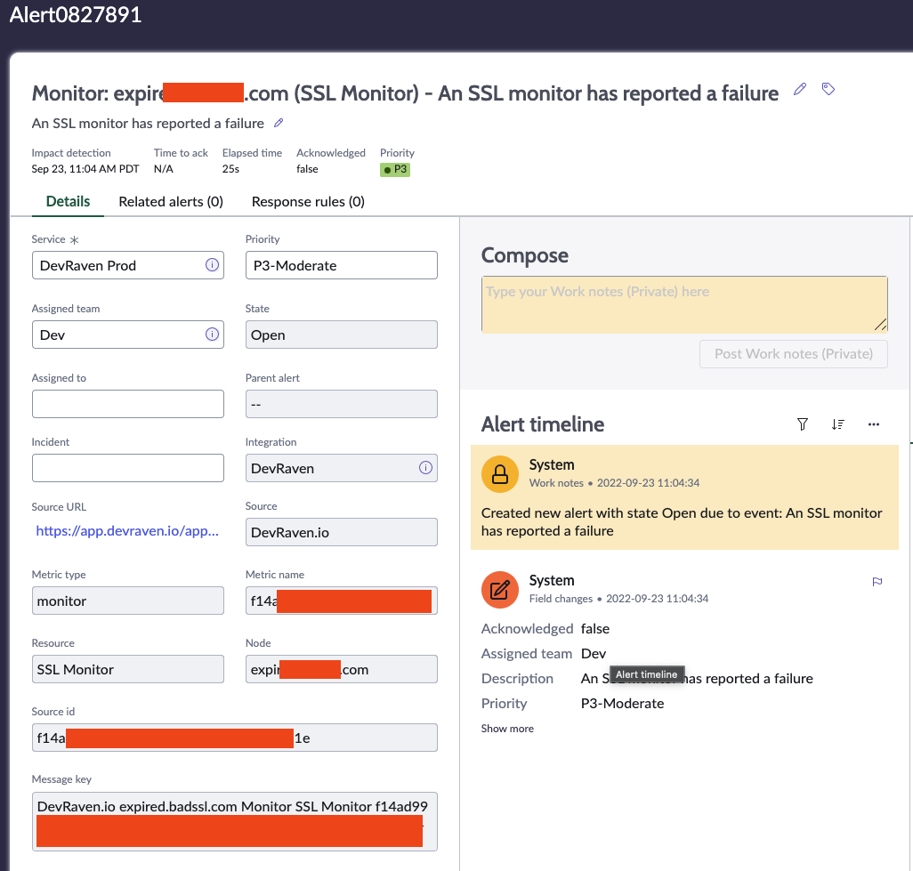Filter the Alert timeline with the funnel icon
The width and height of the screenshot is (913, 871).
[803, 424]
